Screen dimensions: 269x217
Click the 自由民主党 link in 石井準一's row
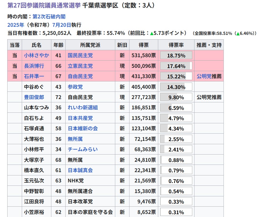[80, 76]
